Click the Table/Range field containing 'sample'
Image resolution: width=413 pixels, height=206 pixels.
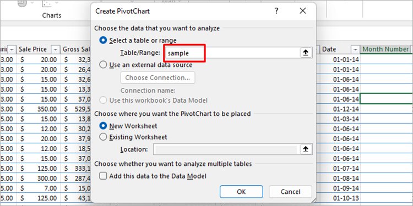pos(232,53)
